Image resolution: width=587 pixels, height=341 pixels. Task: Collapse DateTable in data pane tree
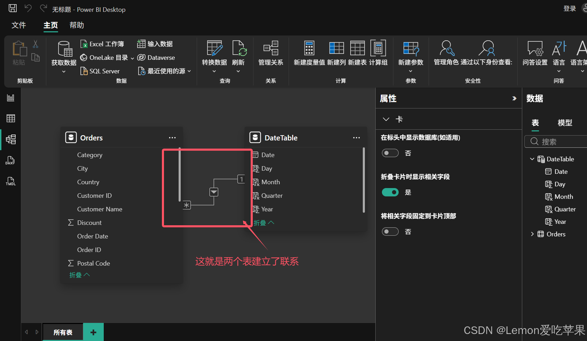(532, 159)
